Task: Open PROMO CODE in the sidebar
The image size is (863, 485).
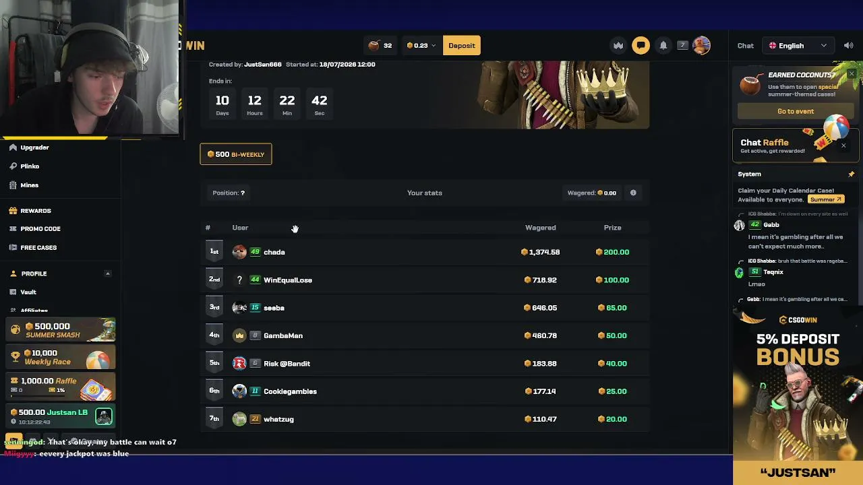Action: (x=40, y=229)
